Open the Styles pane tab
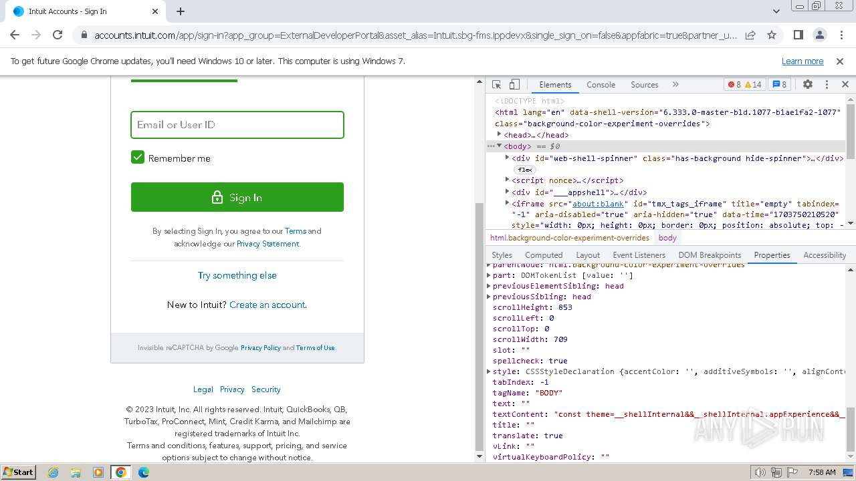The height and width of the screenshot is (481, 856). pyautogui.click(x=502, y=255)
